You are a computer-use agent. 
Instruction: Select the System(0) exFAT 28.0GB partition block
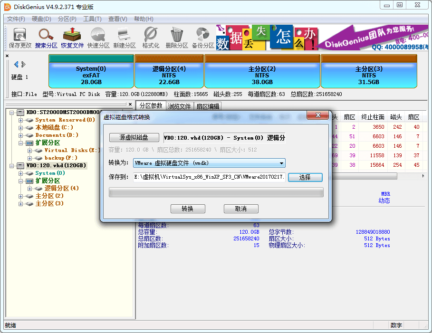(91, 71)
